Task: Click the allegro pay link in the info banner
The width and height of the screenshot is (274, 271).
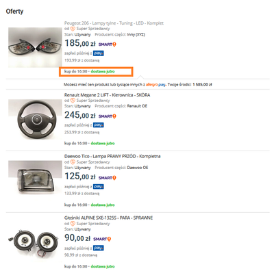Action: [x=155, y=85]
